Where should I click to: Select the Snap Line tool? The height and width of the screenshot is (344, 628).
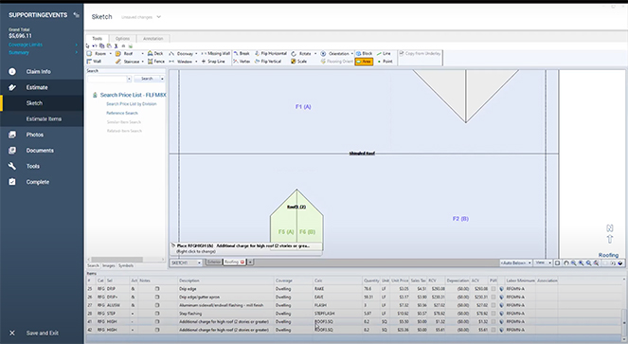coord(213,62)
